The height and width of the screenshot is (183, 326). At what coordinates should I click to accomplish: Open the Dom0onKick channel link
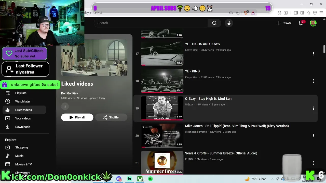pyautogui.click(x=70, y=93)
